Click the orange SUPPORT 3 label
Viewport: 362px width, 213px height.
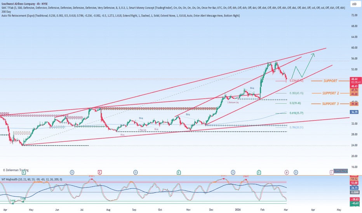(x=331, y=104)
